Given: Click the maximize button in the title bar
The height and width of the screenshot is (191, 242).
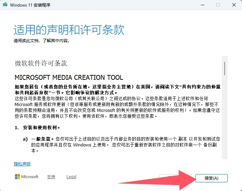Looking at the screenshot, I should pos(218,5).
